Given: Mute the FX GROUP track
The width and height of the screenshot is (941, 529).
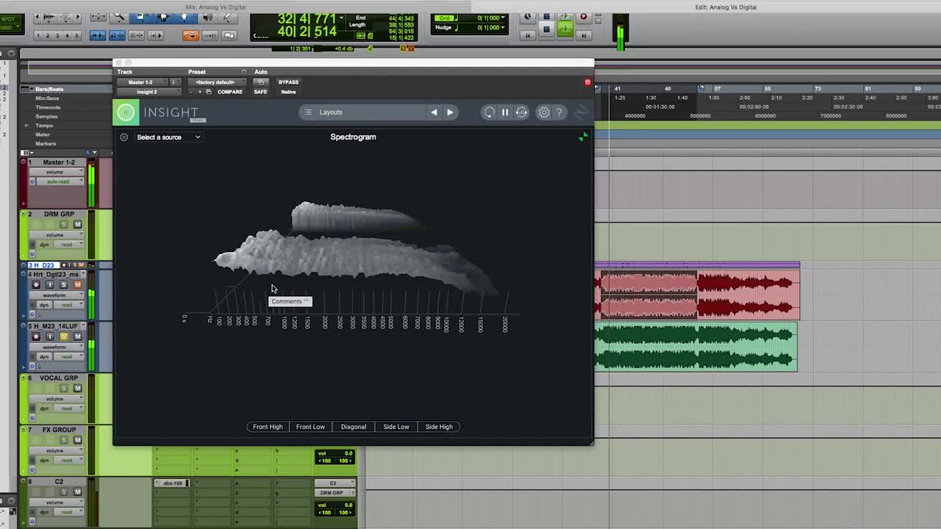Looking at the screenshot, I should pos(77,440).
